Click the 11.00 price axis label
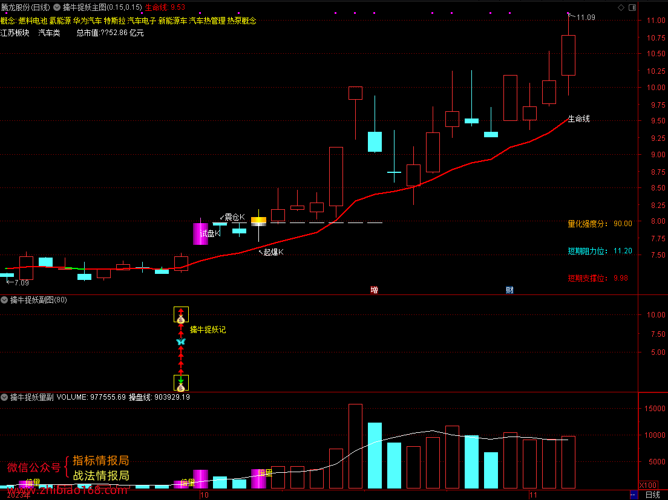The image size is (668, 500). coord(656,20)
